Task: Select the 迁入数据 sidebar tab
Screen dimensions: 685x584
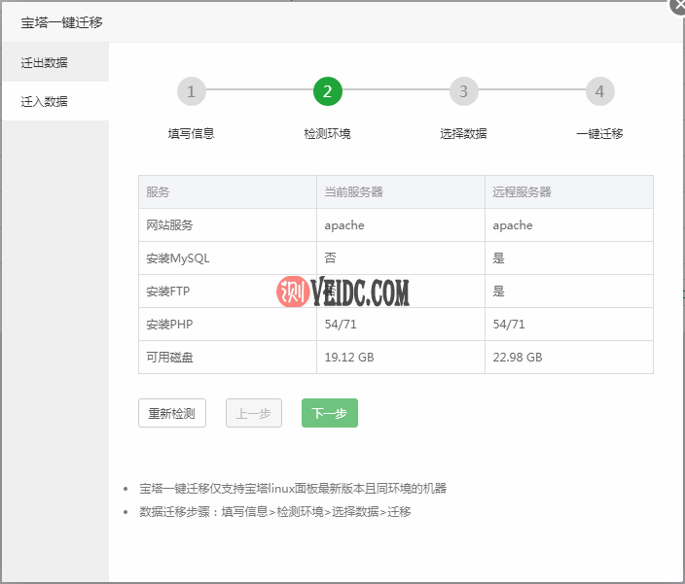Action: [55, 101]
